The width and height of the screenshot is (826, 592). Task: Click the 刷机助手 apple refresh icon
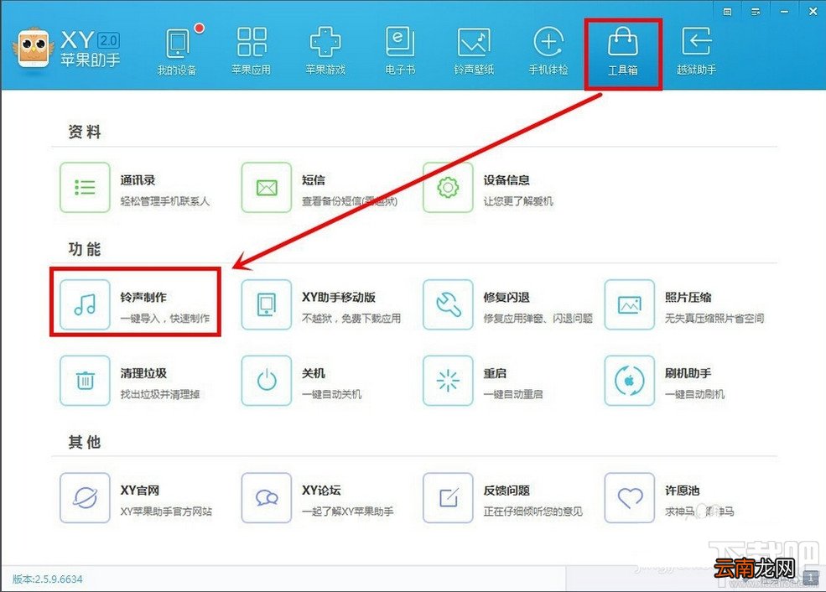pos(630,380)
